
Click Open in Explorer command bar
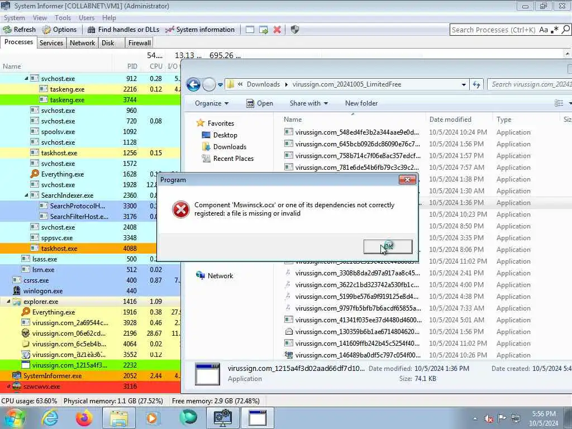coord(260,103)
